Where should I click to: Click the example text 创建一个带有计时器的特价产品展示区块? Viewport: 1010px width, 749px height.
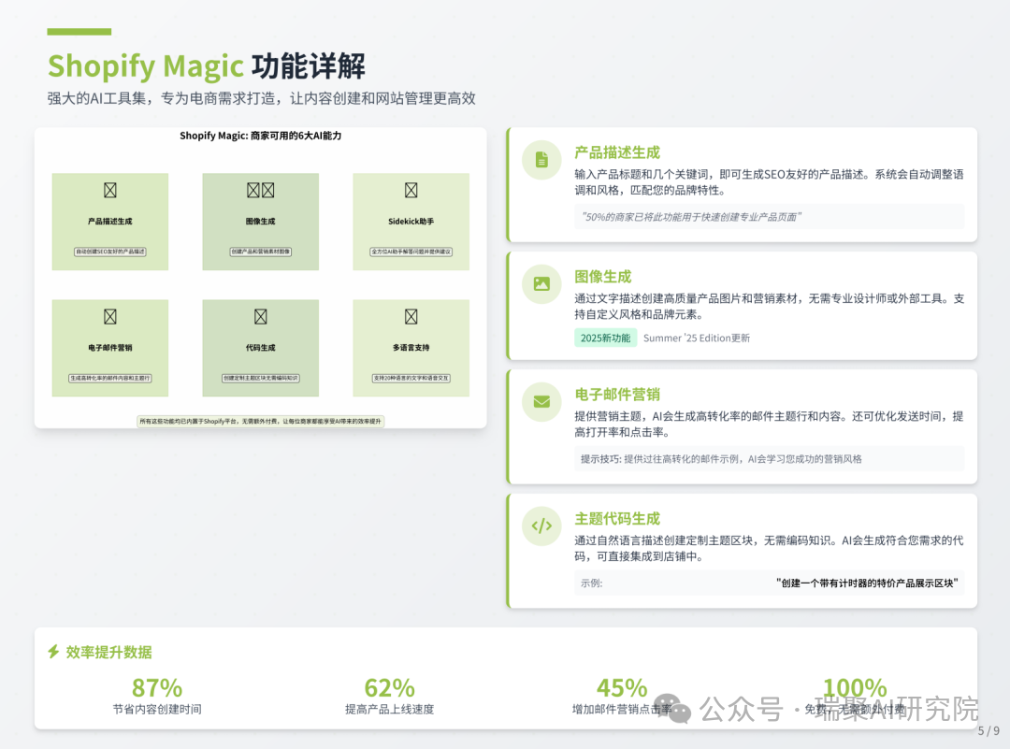[x=867, y=583]
